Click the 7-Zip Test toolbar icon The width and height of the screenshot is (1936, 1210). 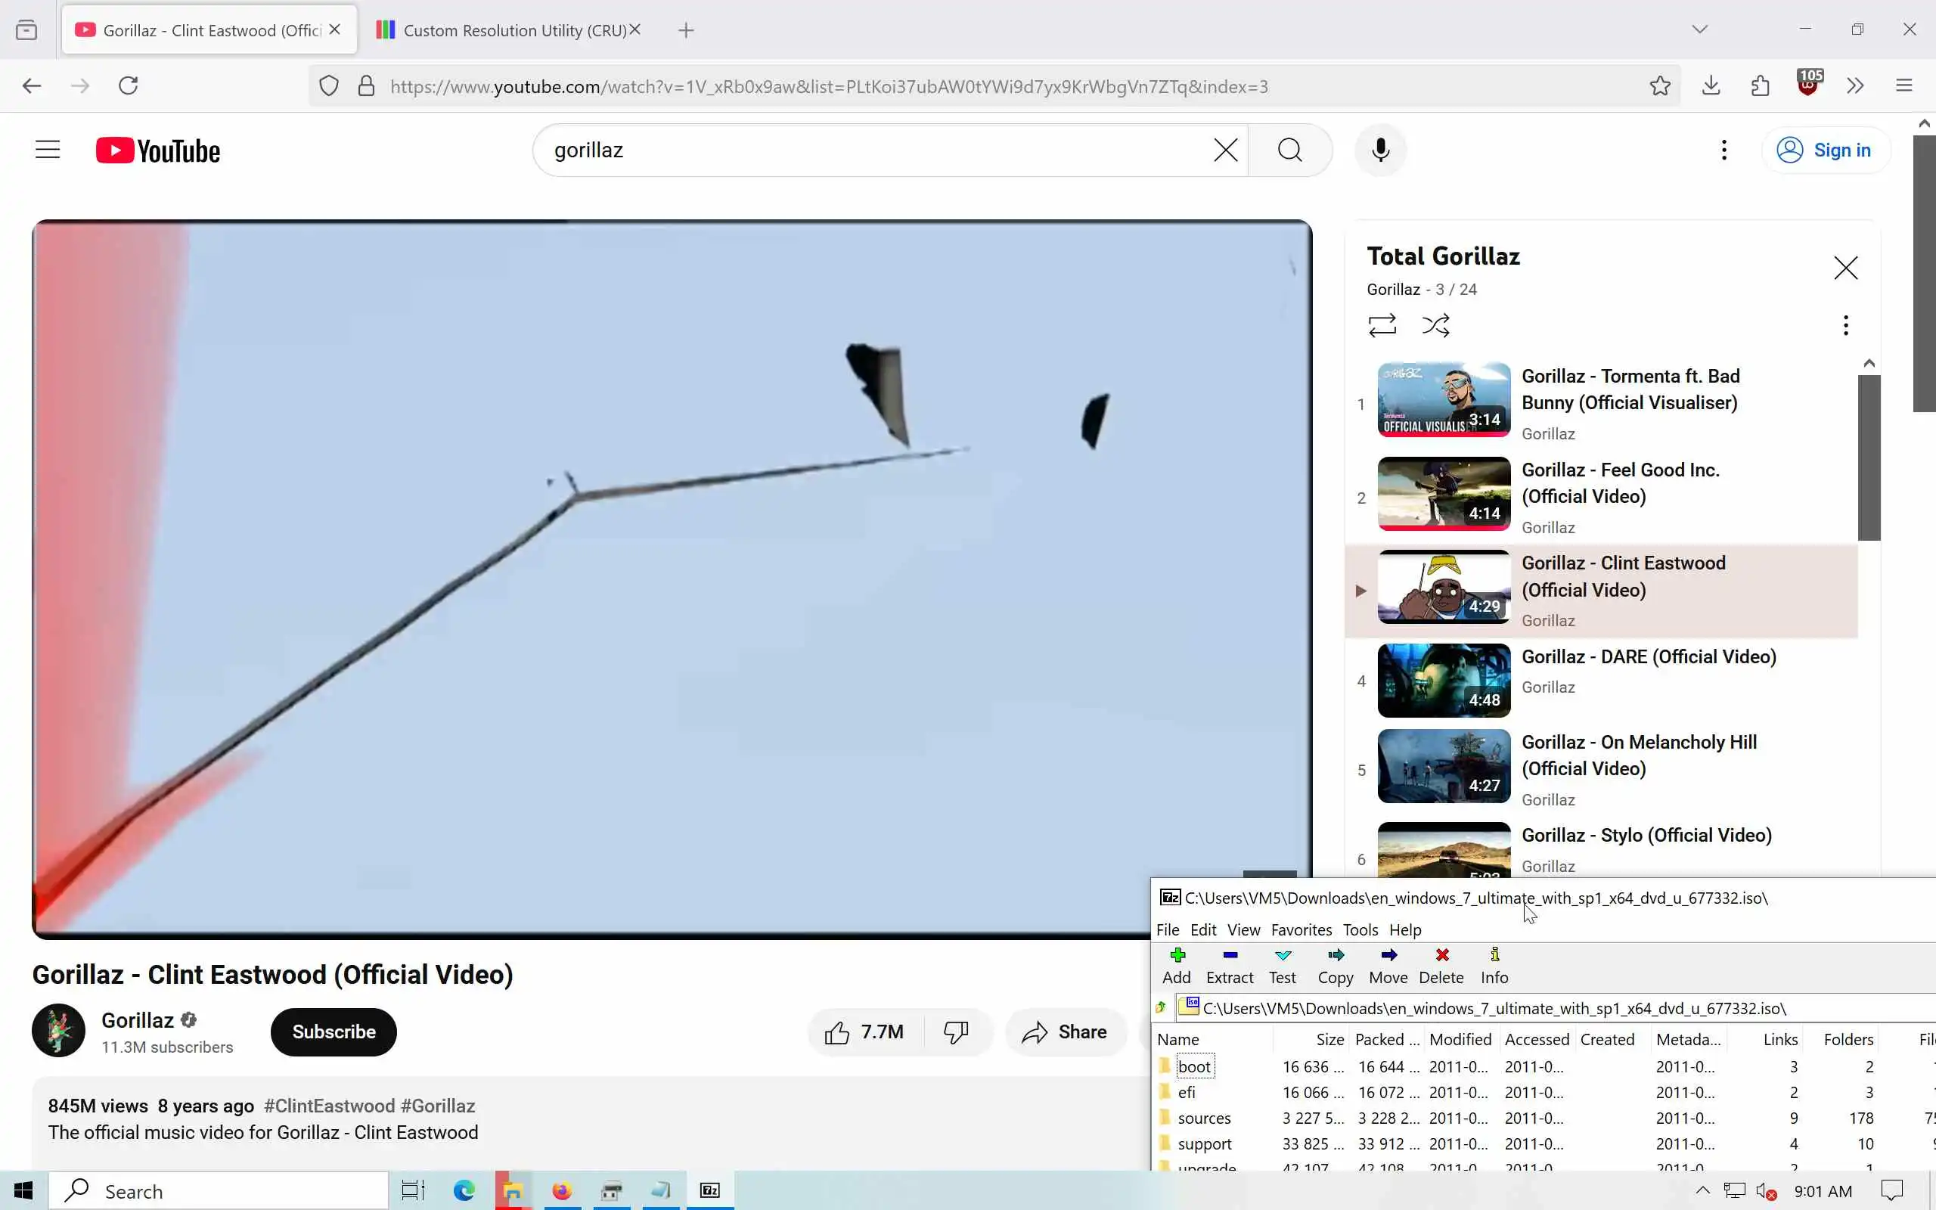pos(1283,964)
